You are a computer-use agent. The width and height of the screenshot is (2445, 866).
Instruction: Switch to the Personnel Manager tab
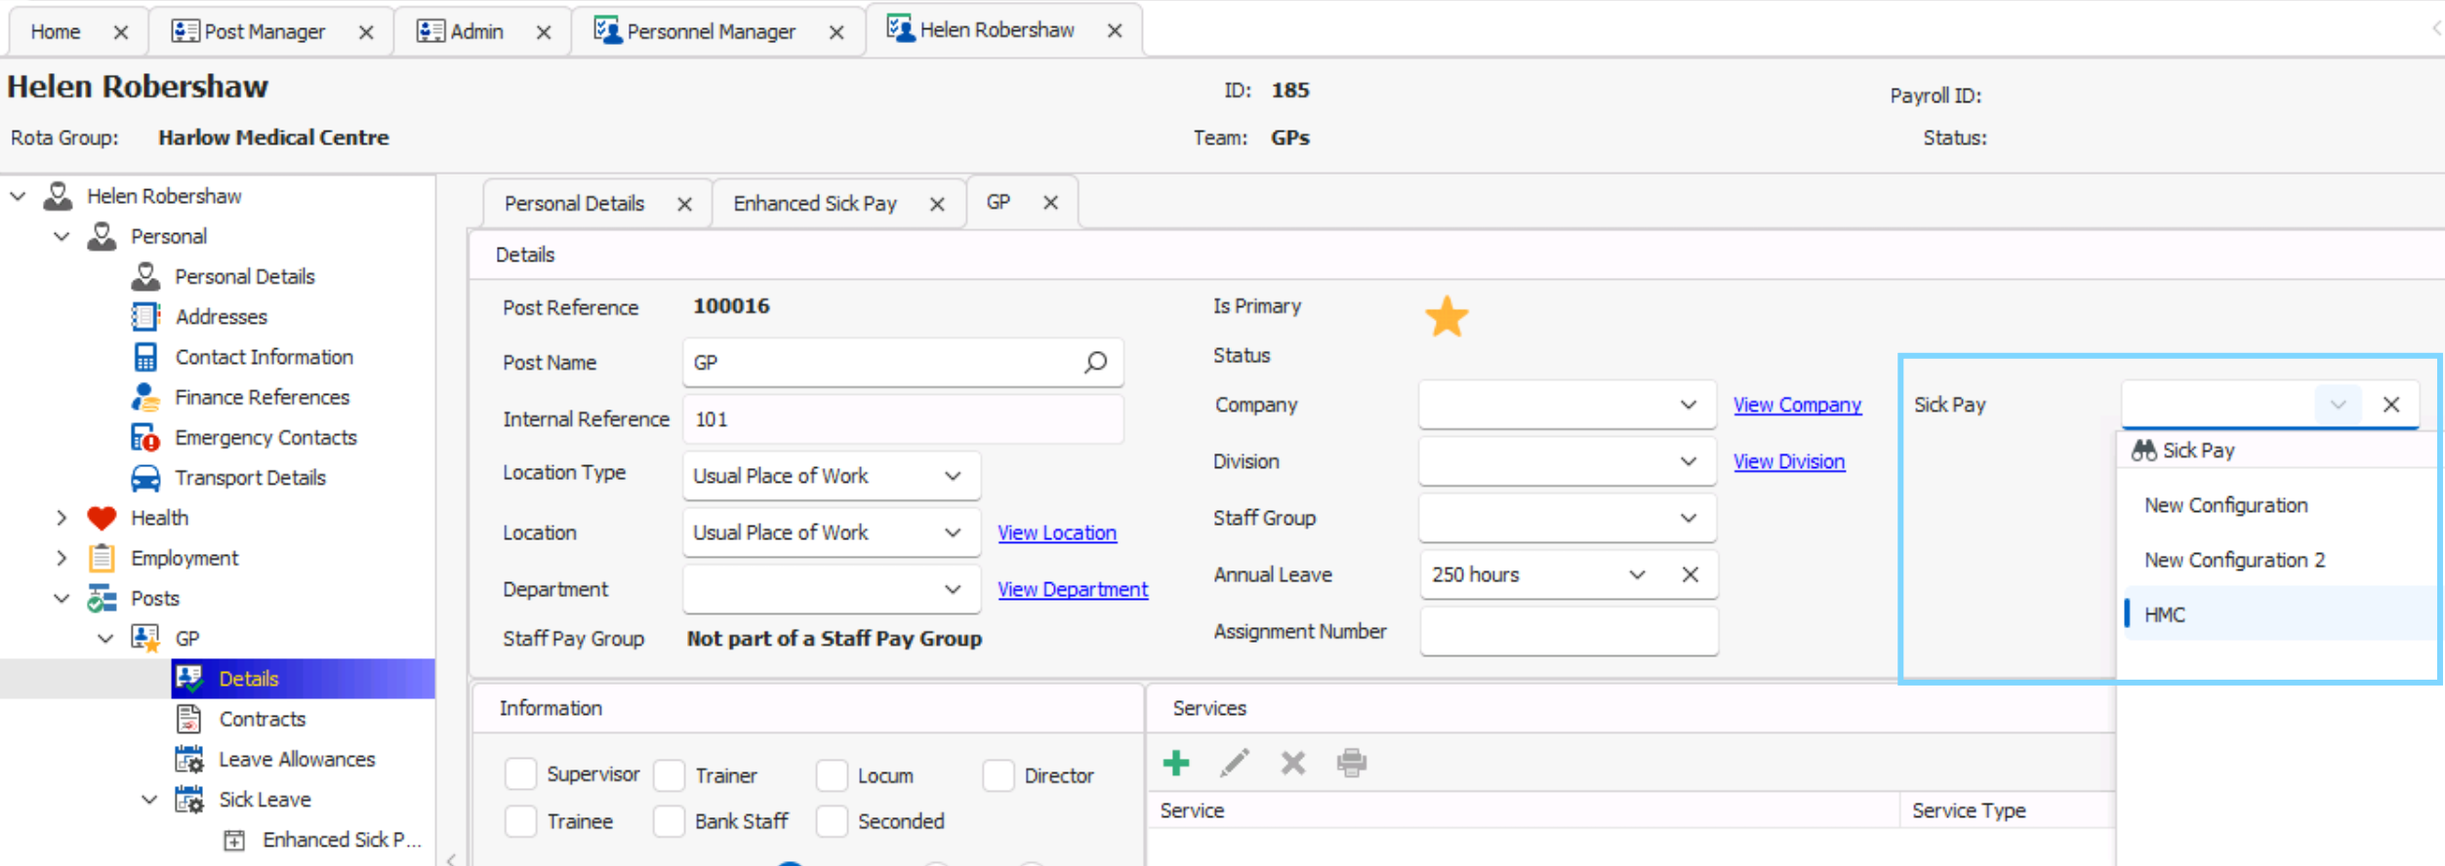coord(711,31)
